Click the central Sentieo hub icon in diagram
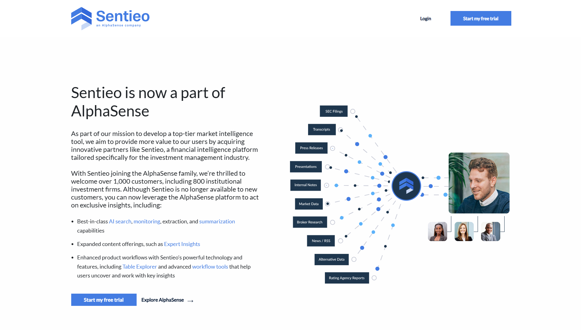This screenshot has width=581, height=330. pyautogui.click(x=406, y=186)
